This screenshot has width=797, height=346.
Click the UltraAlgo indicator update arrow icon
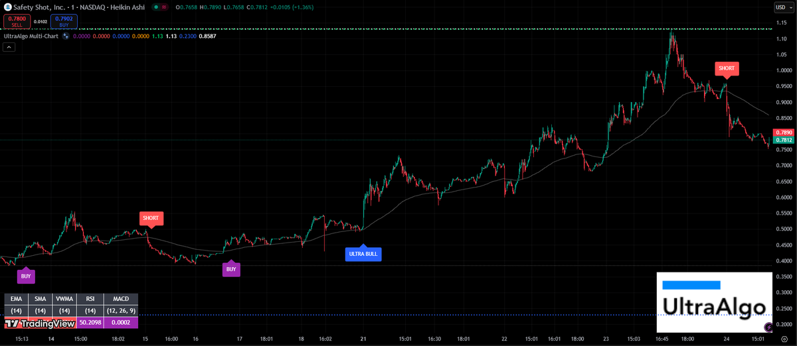[x=66, y=36]
